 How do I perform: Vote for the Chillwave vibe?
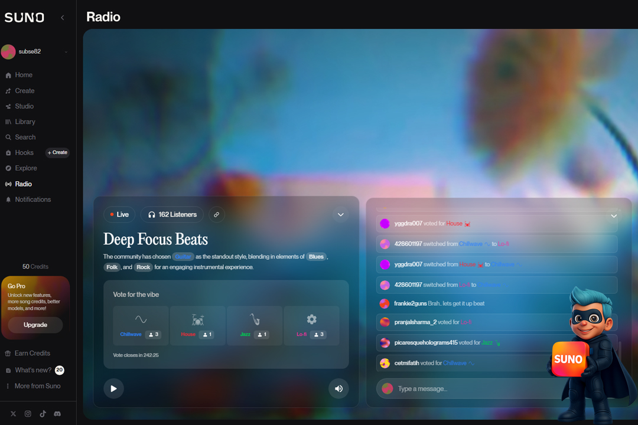141,325
